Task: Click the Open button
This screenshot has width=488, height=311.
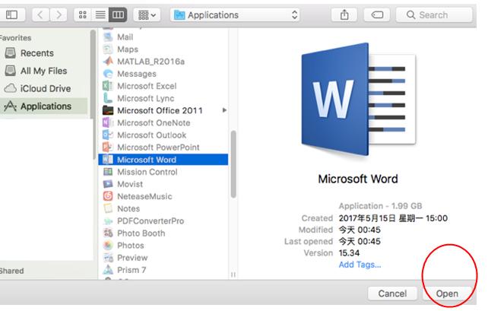Action: coord(447,294)
